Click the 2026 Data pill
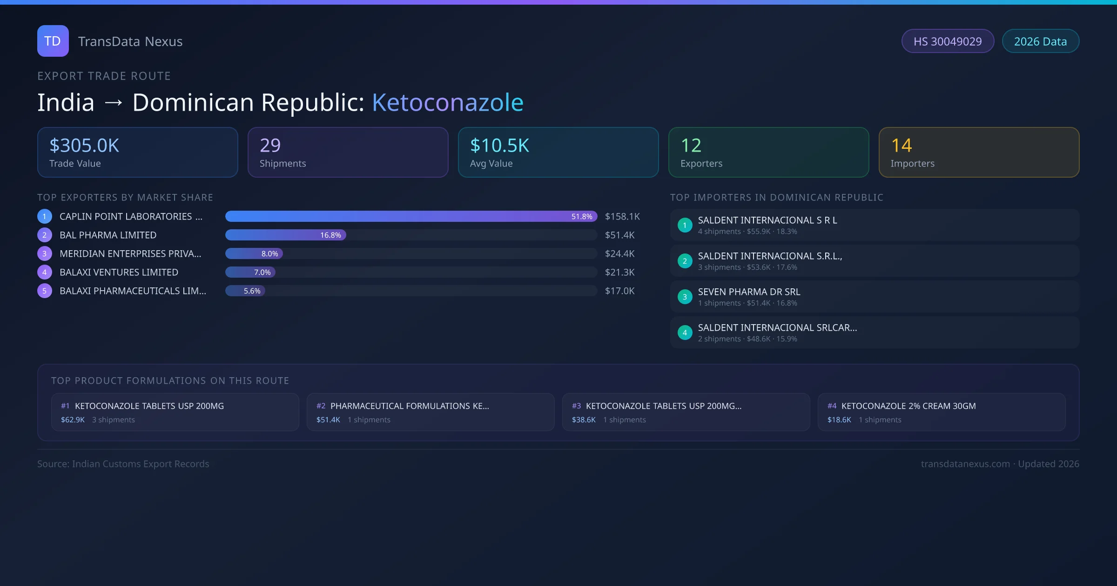1117x586 pixels. (x=1040, y=41)
